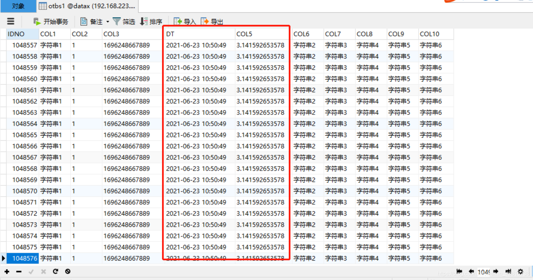Go to the last page arrow

508,272
